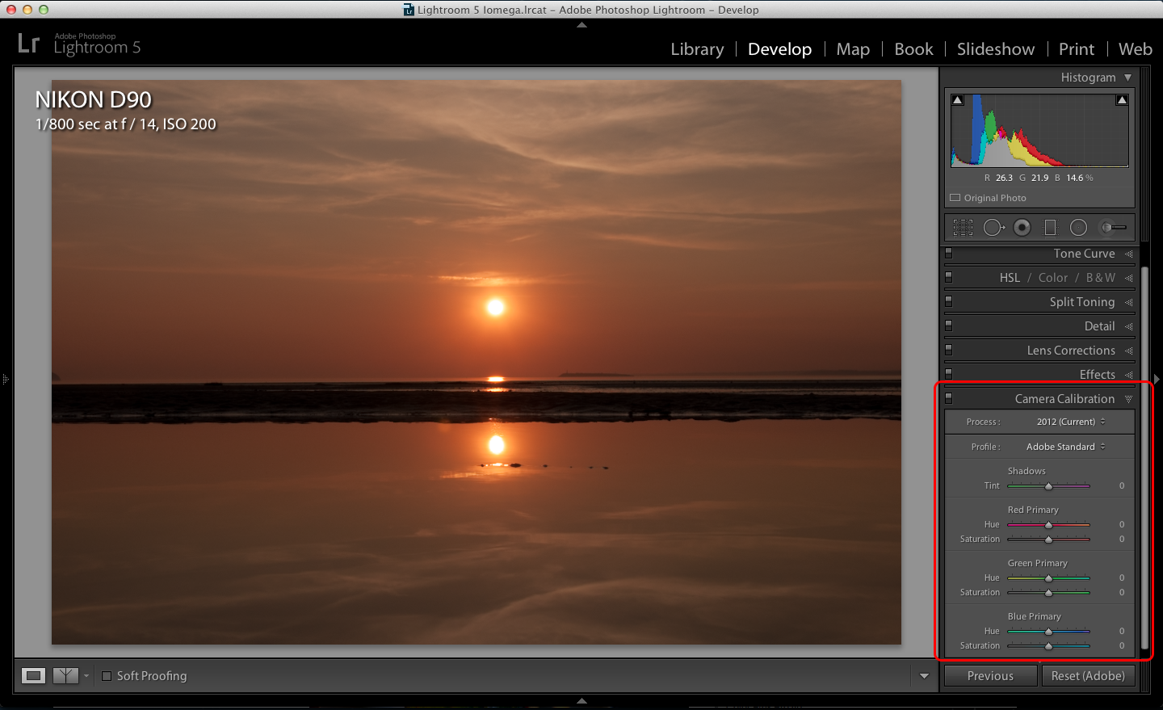Screen dimensions: 1163x710
Task: Select the Radial Filter tool
Action: pyautogui.click(x=1078, y=227)
